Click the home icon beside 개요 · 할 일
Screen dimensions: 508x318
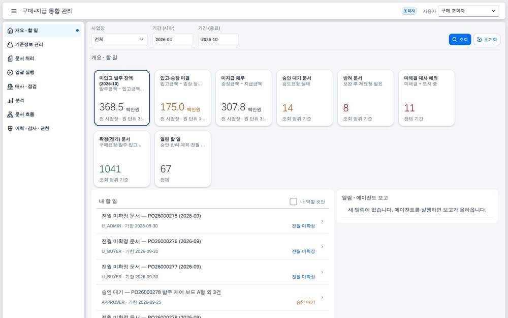coord(10,31)
